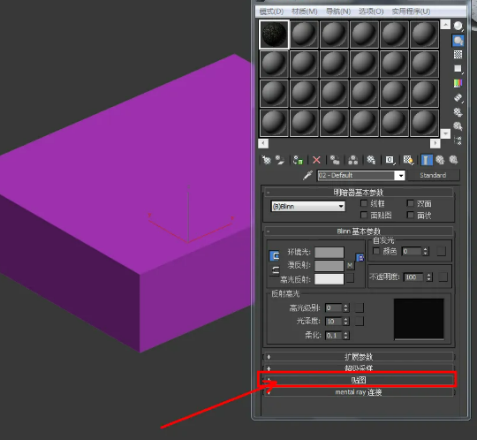477x440 pixels.
Task: Enable the 面贴图 (face map) checkbox
Action: pos(364,215)
